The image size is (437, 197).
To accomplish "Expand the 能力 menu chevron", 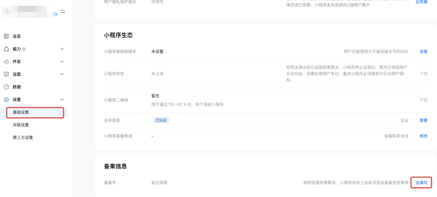I will pyautogui.click(x=62, y=49).
